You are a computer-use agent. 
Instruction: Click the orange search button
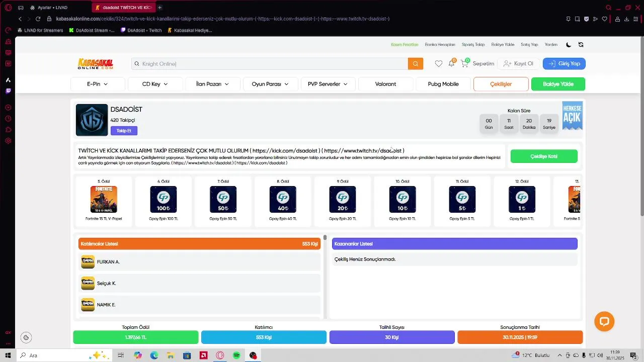416,64
